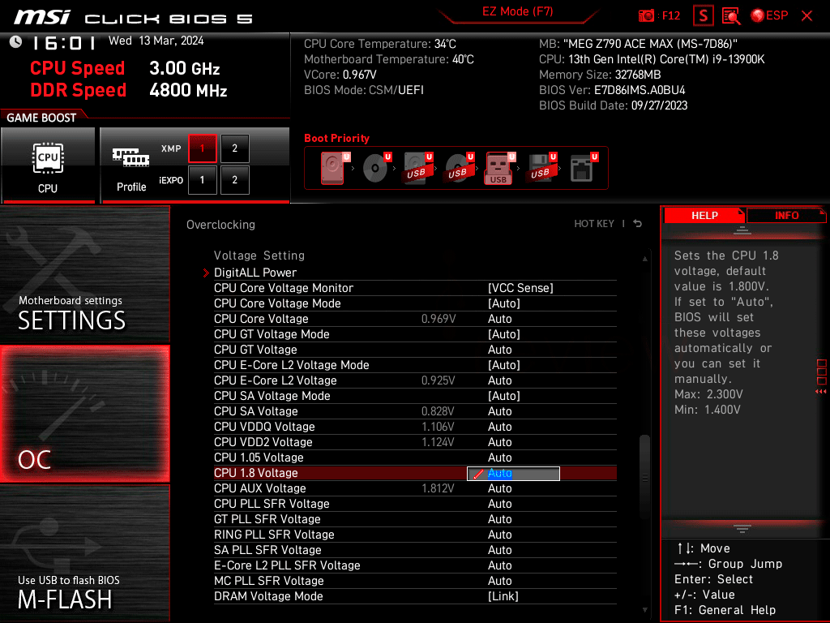The width and height of the screenshot is (830, 623).
Task: Select the E-Core L2 PLL SFR Voltage row
Action: (415, 565)
